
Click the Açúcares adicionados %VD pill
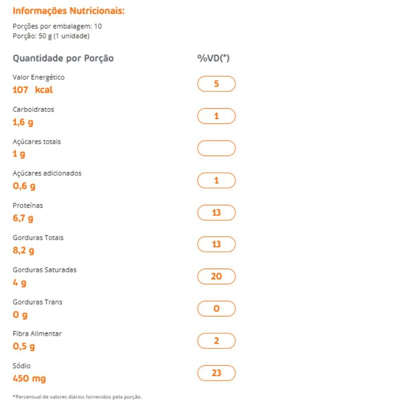click(x=217, y=180)
